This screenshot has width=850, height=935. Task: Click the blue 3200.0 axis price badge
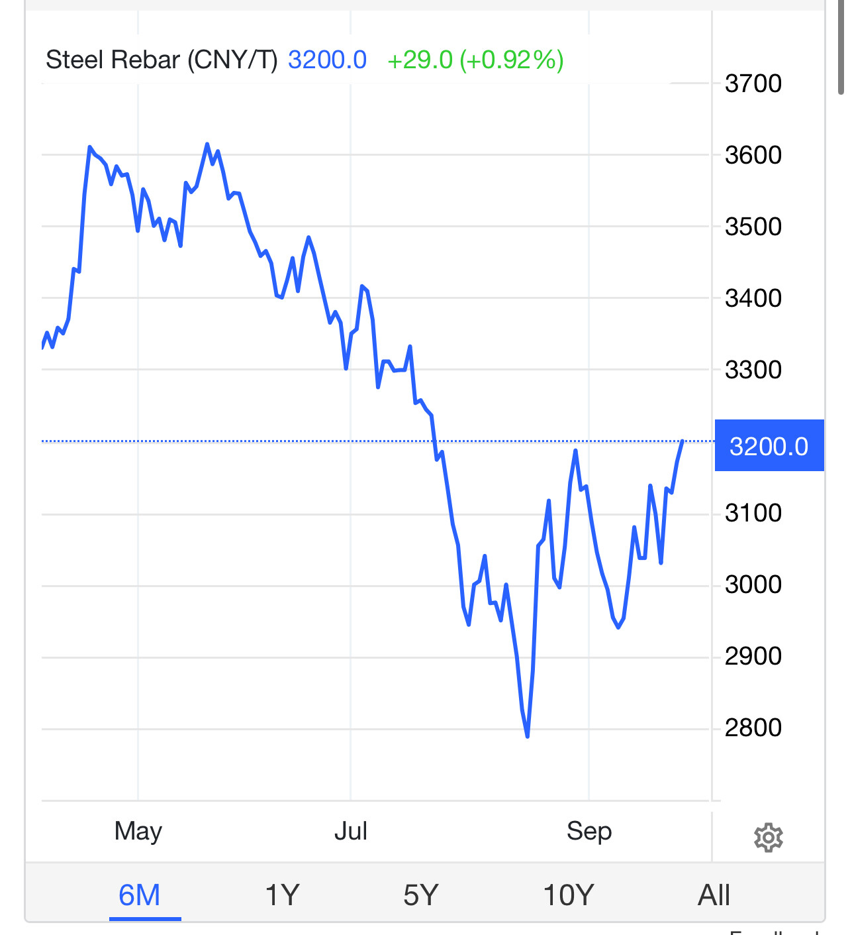769,446
